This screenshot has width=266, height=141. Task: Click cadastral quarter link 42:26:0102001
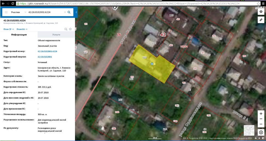click(45, 57)
